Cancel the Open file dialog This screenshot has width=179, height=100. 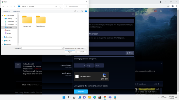[82, 52]
